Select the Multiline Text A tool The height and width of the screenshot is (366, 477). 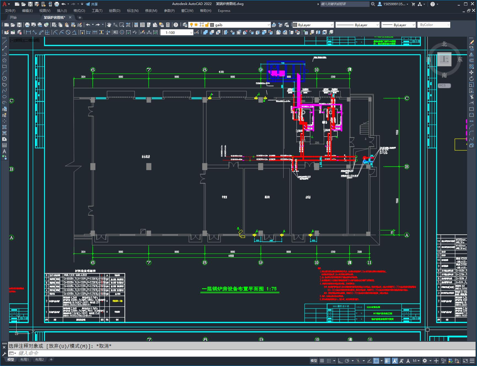coord(4,151)
